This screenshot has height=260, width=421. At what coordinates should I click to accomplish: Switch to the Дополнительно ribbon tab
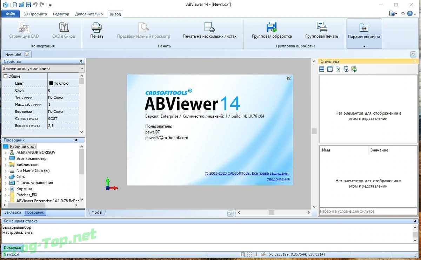(x=89, y=14)
